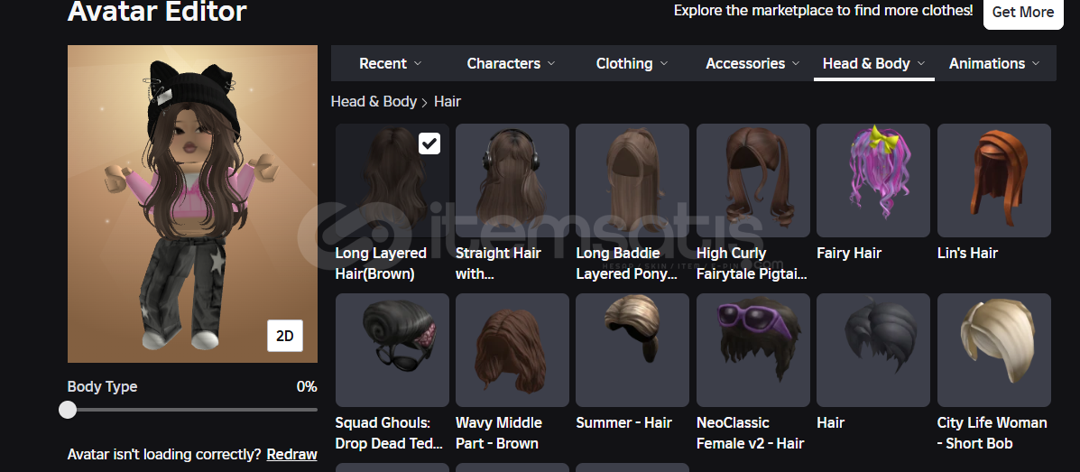Equip Wavy Middle Part - Brown hair
Screen dimensions: 1080x472
[512, 350]
